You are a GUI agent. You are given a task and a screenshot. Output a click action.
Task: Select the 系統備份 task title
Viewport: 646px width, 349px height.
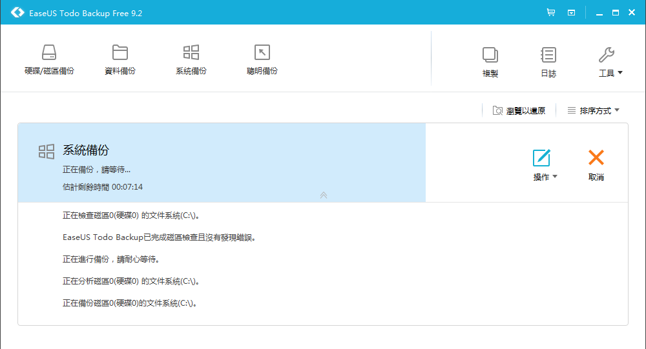(86, 150)
